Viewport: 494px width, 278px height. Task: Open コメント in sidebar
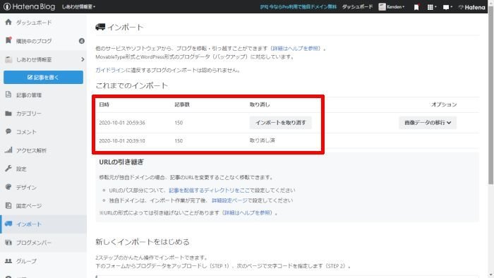(27, 132)
